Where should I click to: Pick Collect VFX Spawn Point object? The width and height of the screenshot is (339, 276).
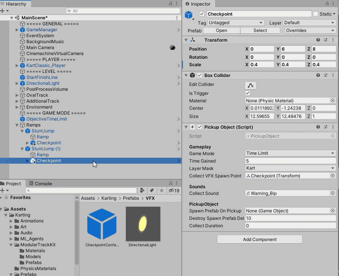point(333,176)
